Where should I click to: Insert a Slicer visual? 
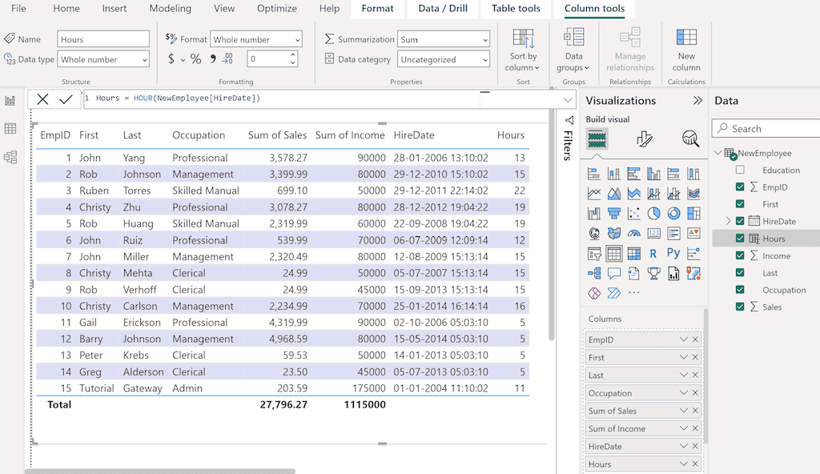coord(595,253)
